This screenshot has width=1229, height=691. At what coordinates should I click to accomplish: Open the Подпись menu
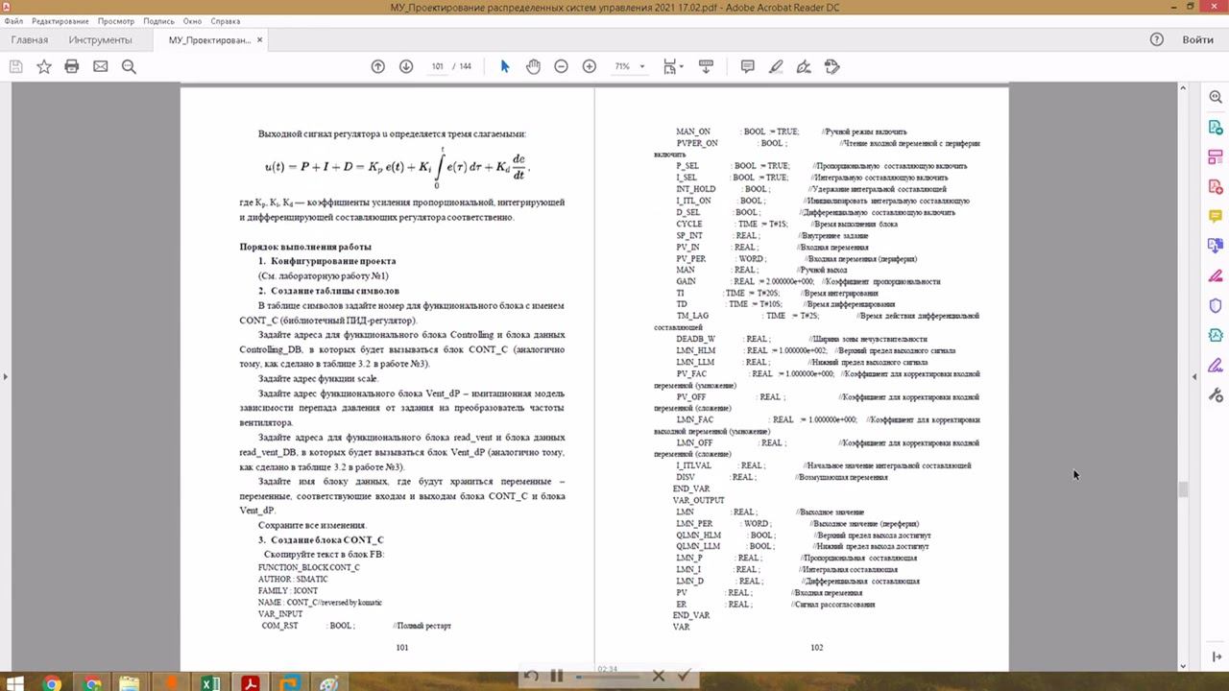(159, 21)
